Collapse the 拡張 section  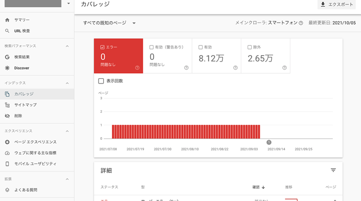(67, 179)
